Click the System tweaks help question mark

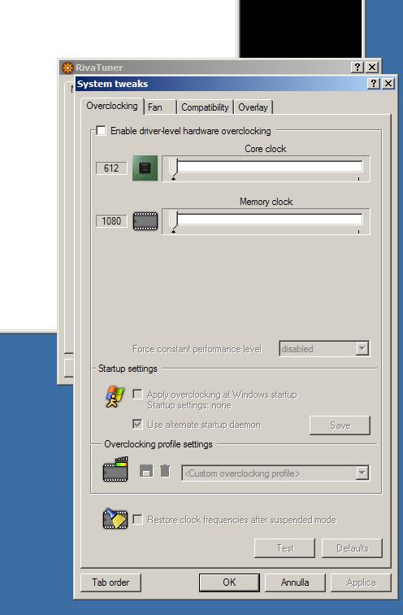click(374, 83)
